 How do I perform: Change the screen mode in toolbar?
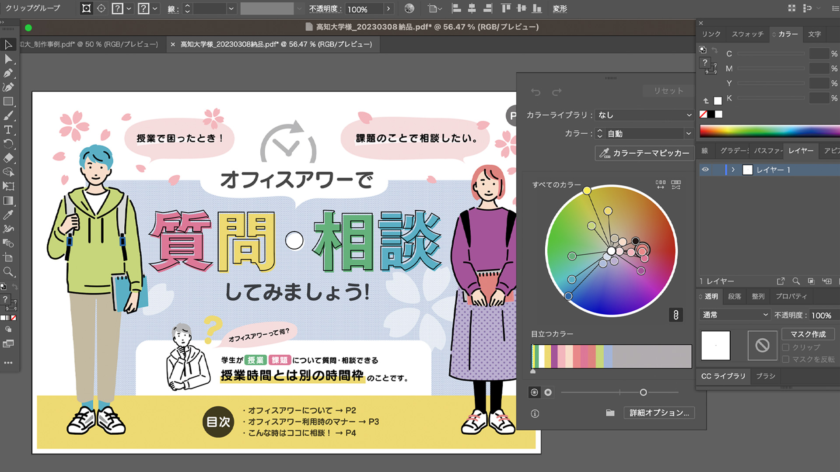(8, 344)
